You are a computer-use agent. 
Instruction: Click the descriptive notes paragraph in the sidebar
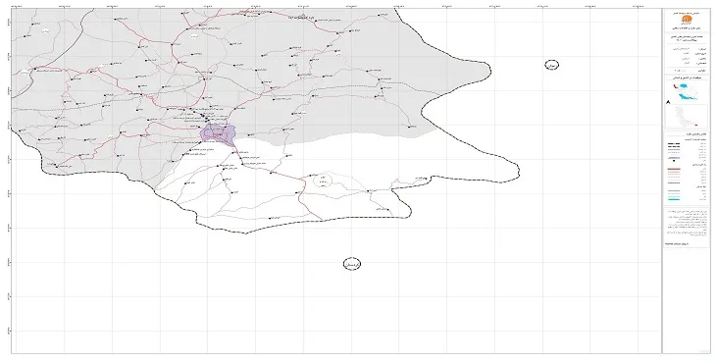(688, 223)
